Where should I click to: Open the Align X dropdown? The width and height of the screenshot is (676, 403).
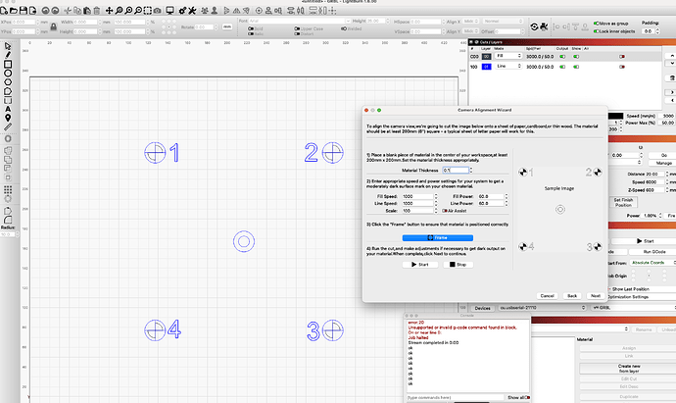coord(470,22)
